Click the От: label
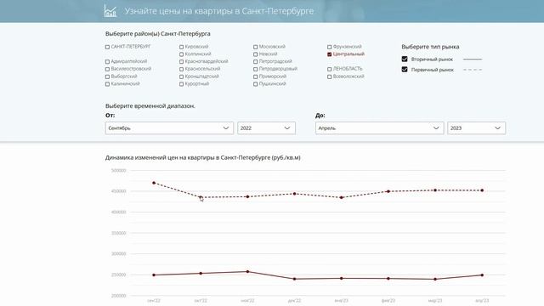This screenshot has width=544, height=306. tap(110, 116)
